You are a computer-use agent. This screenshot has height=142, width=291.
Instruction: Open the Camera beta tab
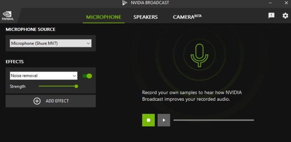pyautogui.click(x=187, y=17)
